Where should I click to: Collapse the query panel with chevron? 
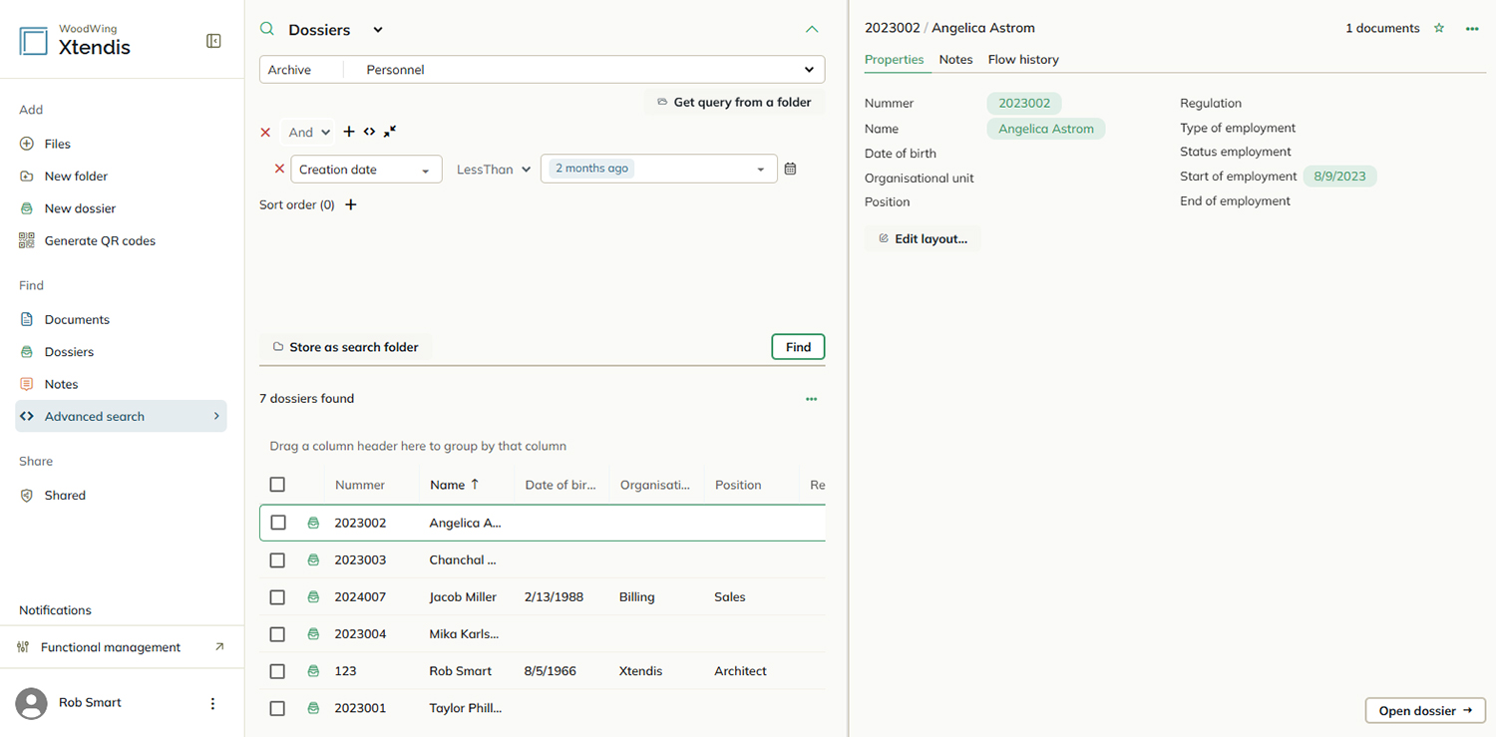click(812, 30)
